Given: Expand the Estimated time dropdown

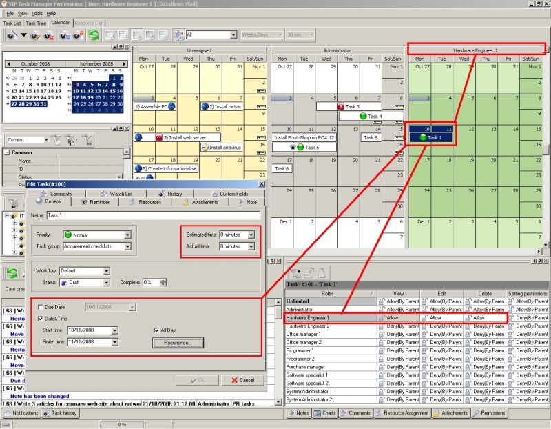Looking at the screenshot, I should (x=251, y=235).
